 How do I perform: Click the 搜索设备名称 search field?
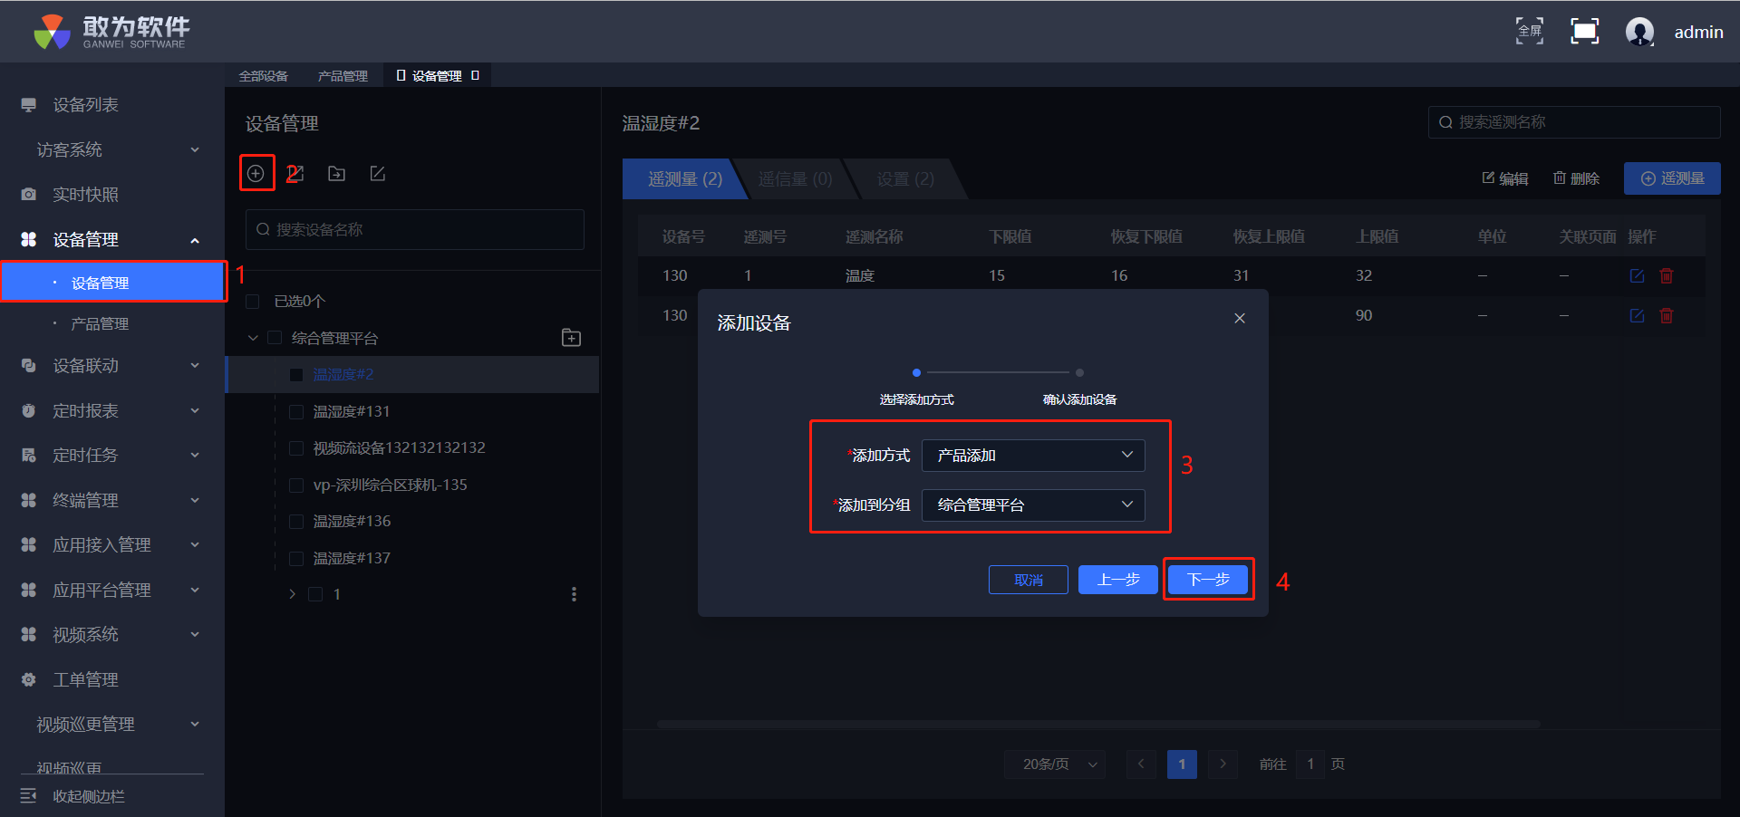(415, 230)
